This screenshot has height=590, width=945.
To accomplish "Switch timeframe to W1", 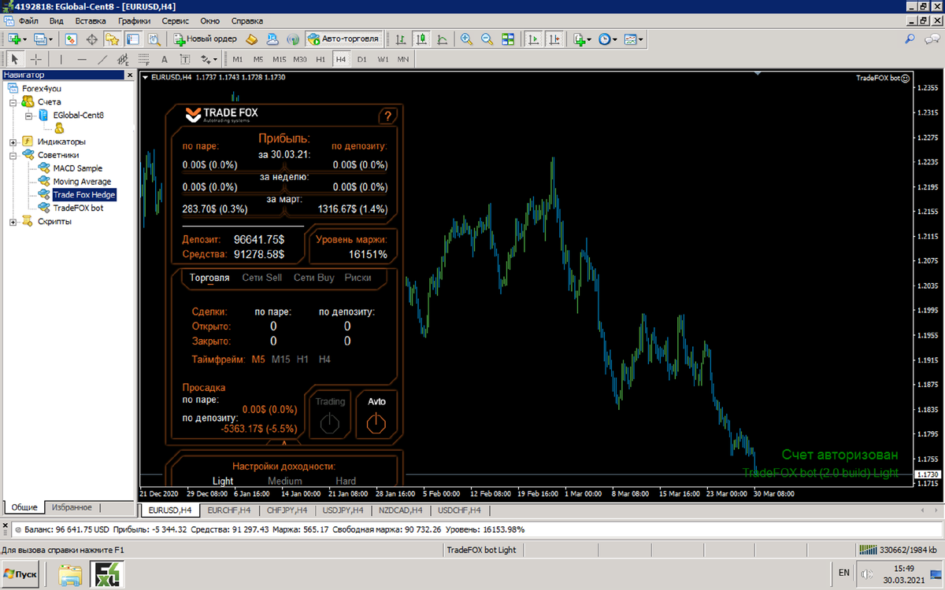I will coord(383,59).
